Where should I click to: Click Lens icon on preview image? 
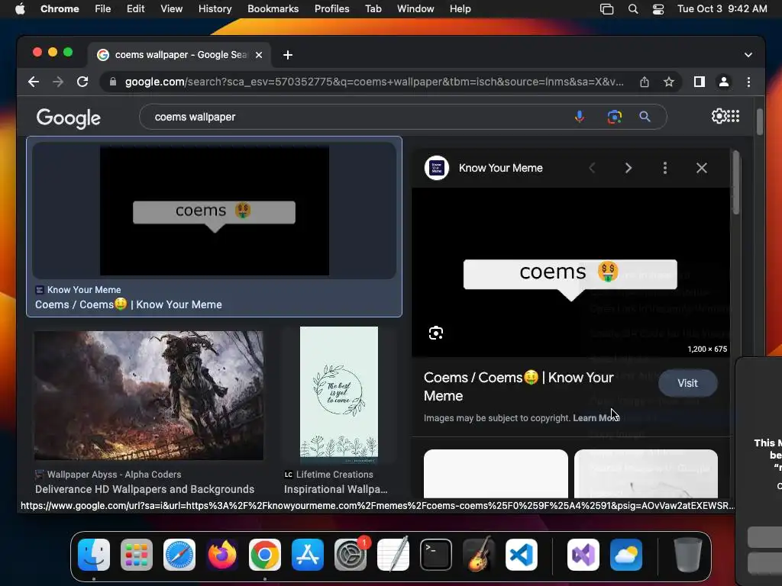436,333
